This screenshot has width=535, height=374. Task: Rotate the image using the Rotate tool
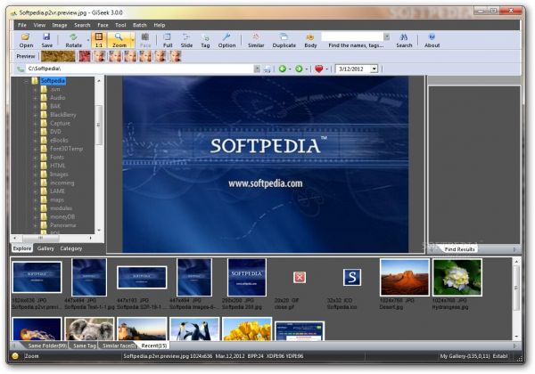point(73,39)
